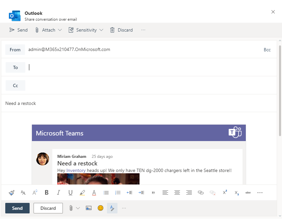The width and height of the screenshot is (282, 219).
Task: Click the Cc button
Action: [x=15, y=85]
